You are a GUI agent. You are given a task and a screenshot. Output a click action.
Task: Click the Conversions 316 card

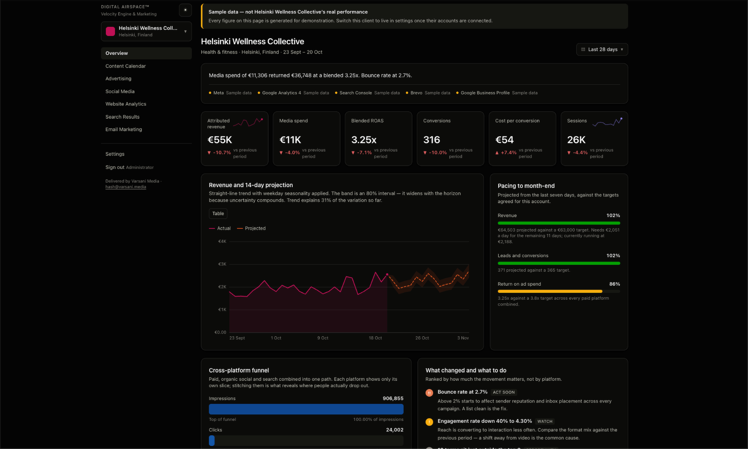[450, 138]
